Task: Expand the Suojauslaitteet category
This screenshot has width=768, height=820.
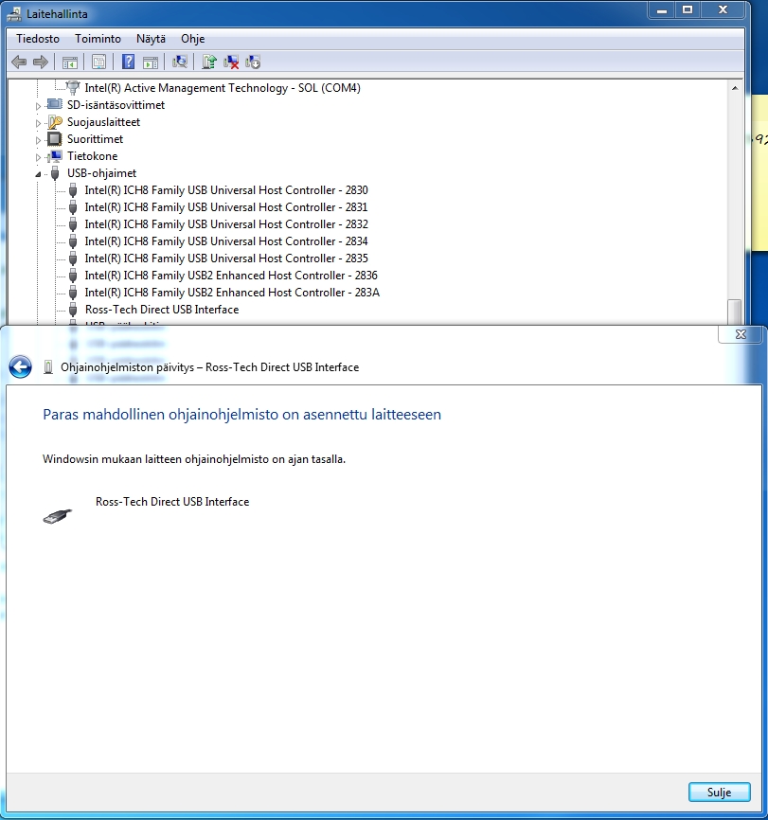Action: point(39,123)
